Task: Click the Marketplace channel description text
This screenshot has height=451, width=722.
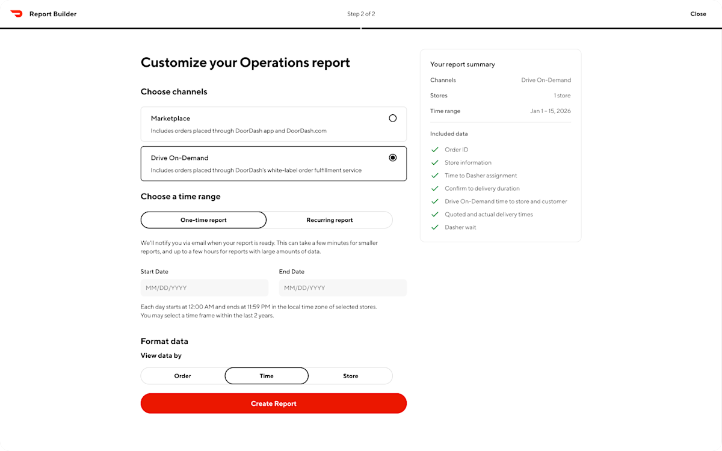Action: [239, 130]
